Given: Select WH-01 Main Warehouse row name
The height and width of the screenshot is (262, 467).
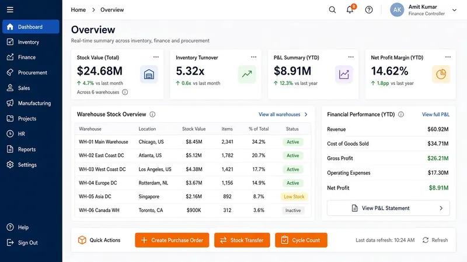Looking at the screenshot, I should (x=103, y=142).
